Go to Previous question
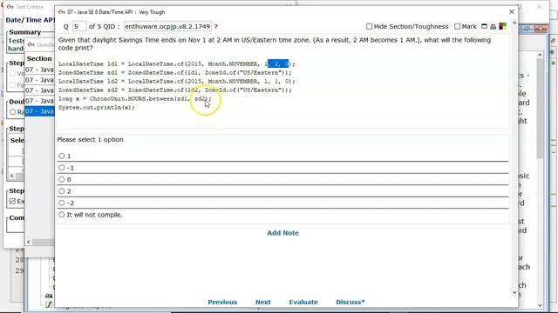This screenshot has width=558, height=313. point(222,302)
